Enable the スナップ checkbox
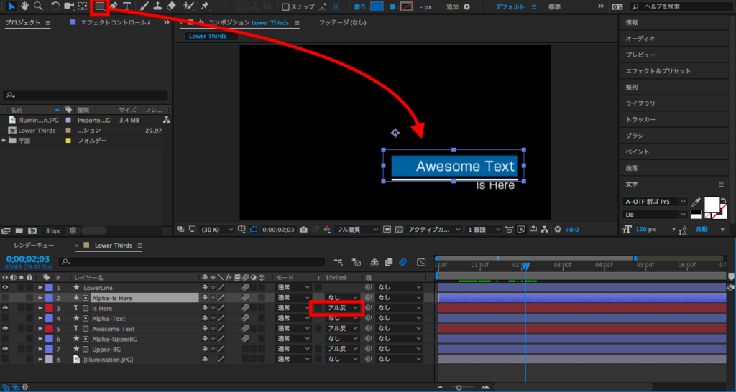This screenshot has width=736, height=392. (x=286, y=7)
